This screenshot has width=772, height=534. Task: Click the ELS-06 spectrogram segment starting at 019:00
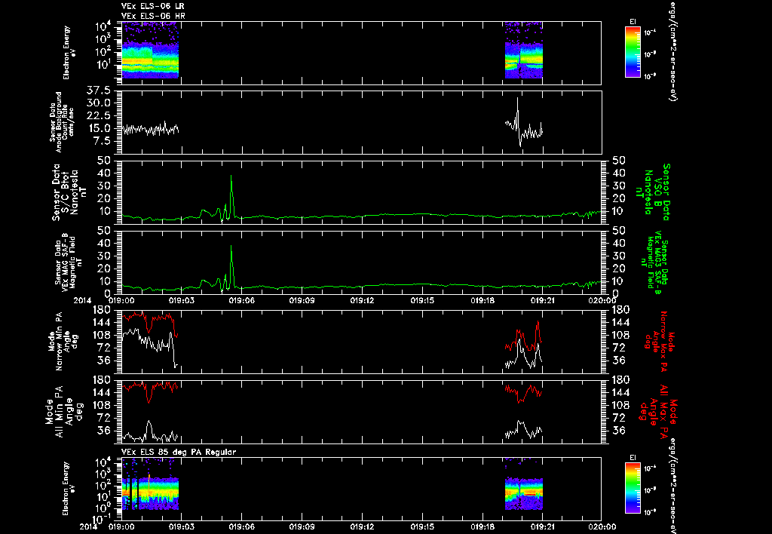click(150, 50)
